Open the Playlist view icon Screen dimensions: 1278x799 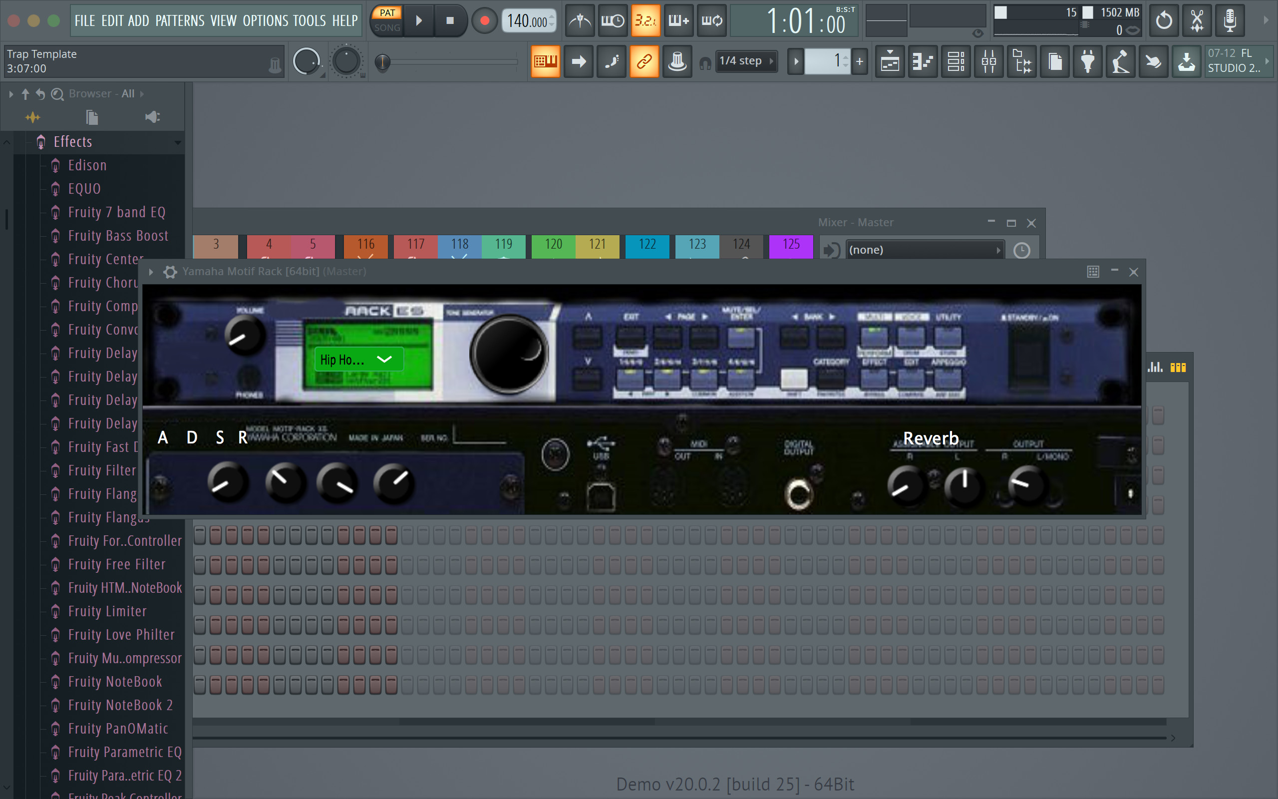[890, 61]
